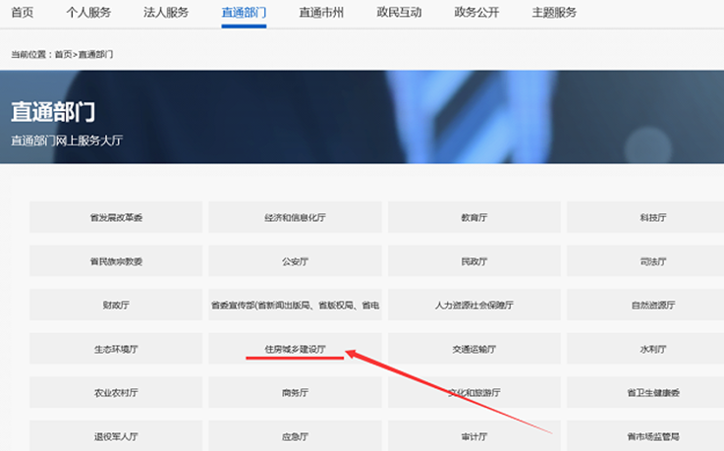Open 经济和信息化厅 department
Screen dimensions: 724x451
[x=295, y=217]
